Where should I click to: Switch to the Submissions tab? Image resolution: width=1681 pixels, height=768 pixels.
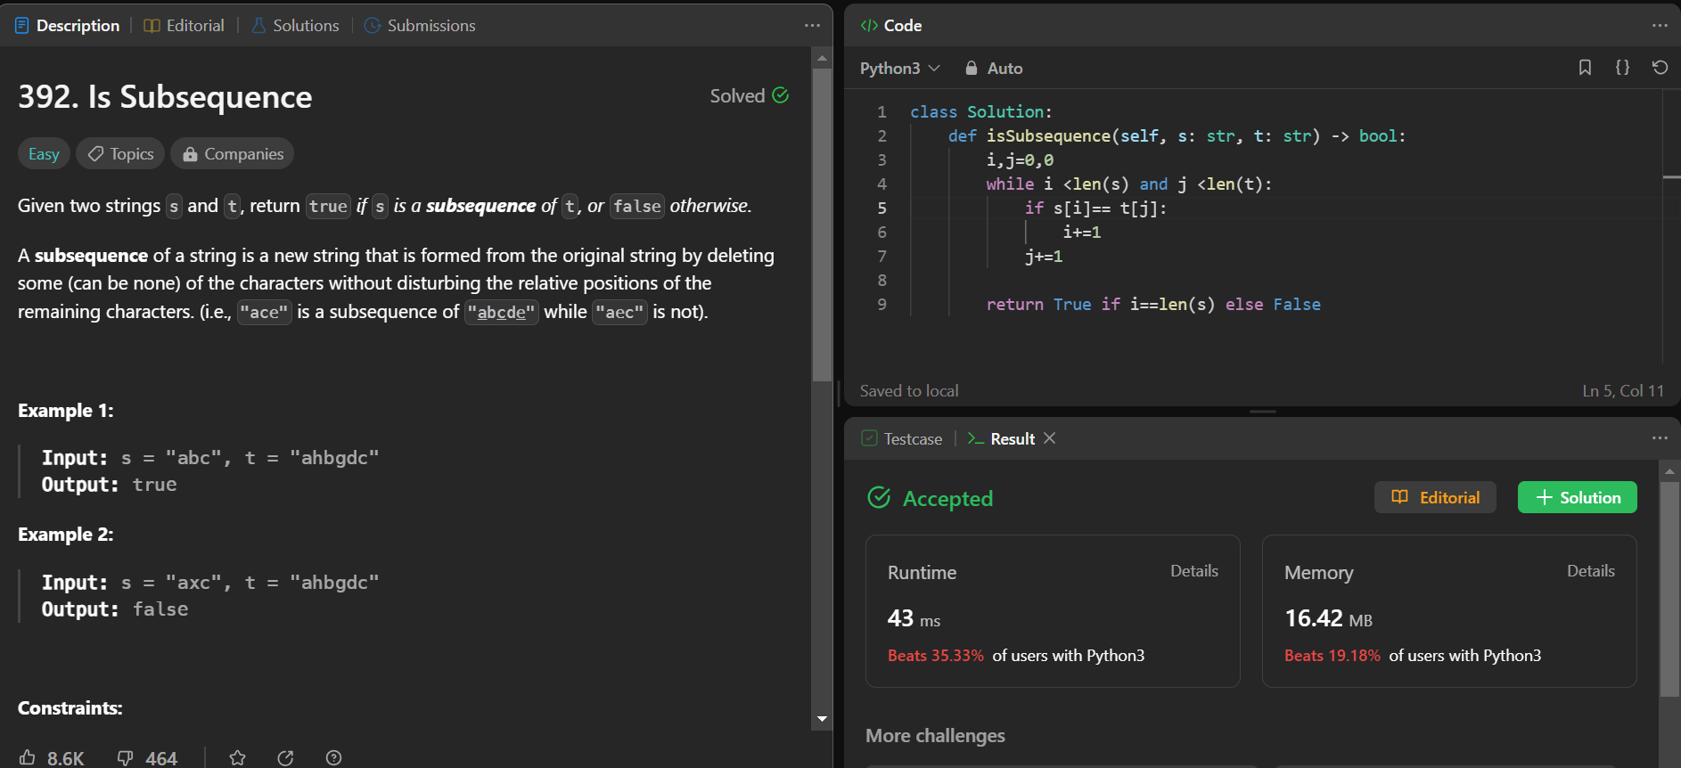pos(420,26)
